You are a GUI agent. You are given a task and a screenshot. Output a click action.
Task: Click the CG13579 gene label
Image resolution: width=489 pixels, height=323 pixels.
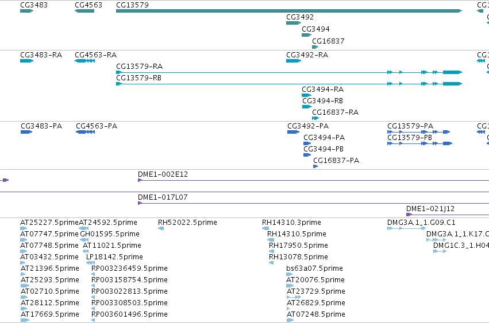click(132, 5)
